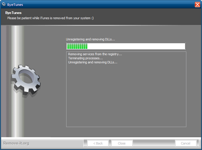Click the green removal progress bar
The height and width of the screenshot is (150, 202).
coord(126,46)
